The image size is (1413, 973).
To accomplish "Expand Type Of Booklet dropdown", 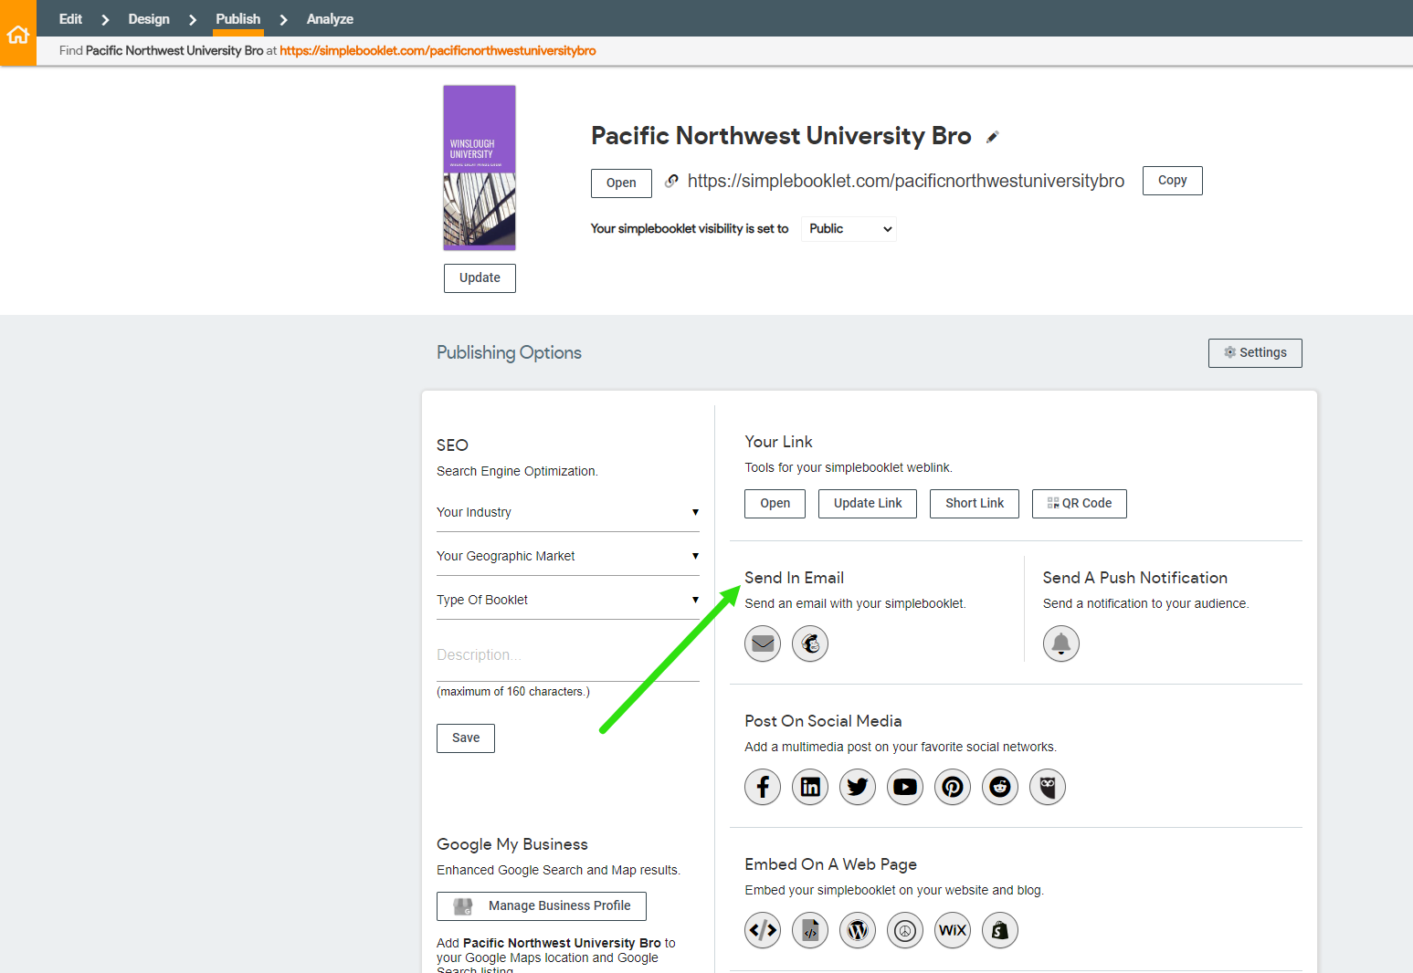I will 568,600.
